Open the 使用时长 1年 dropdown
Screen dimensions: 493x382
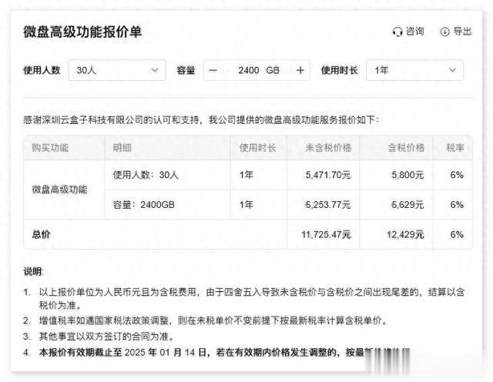point(414,70)
